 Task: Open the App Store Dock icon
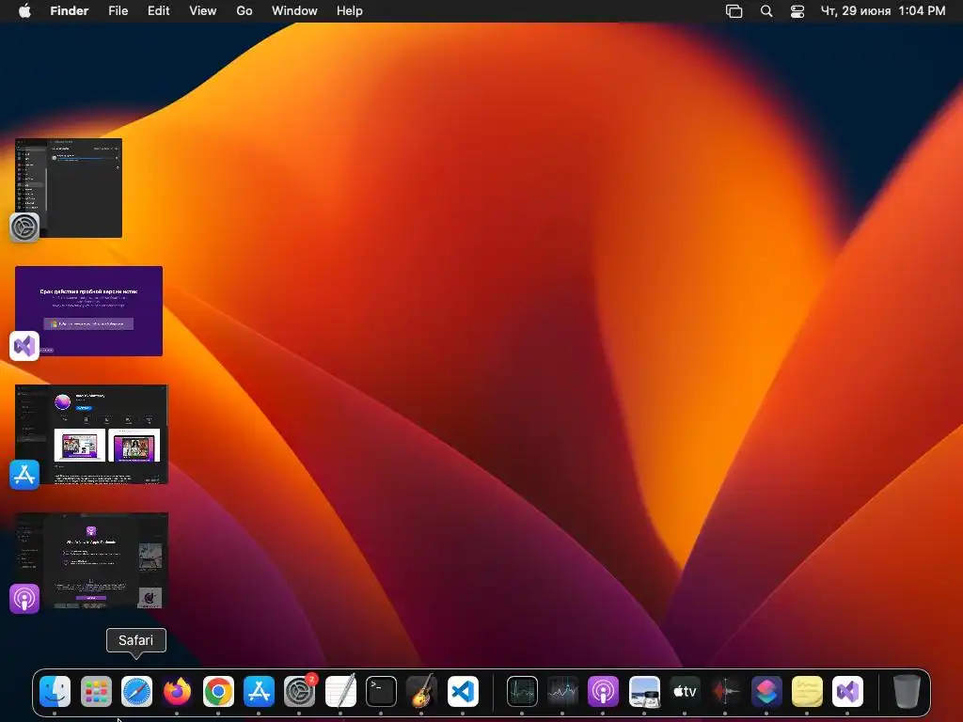(259, 692)
